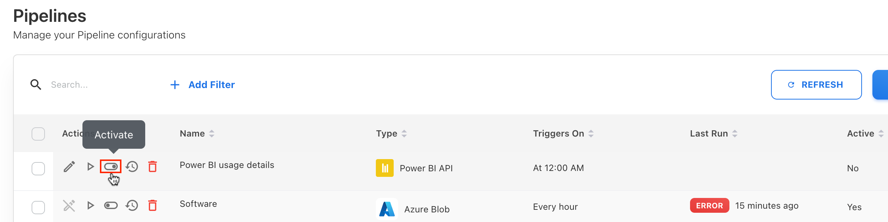Viewport: 888px width, 222px height.
Task: Activate the Power BI usage details pipeline
Action: click(x=111, y=167)
